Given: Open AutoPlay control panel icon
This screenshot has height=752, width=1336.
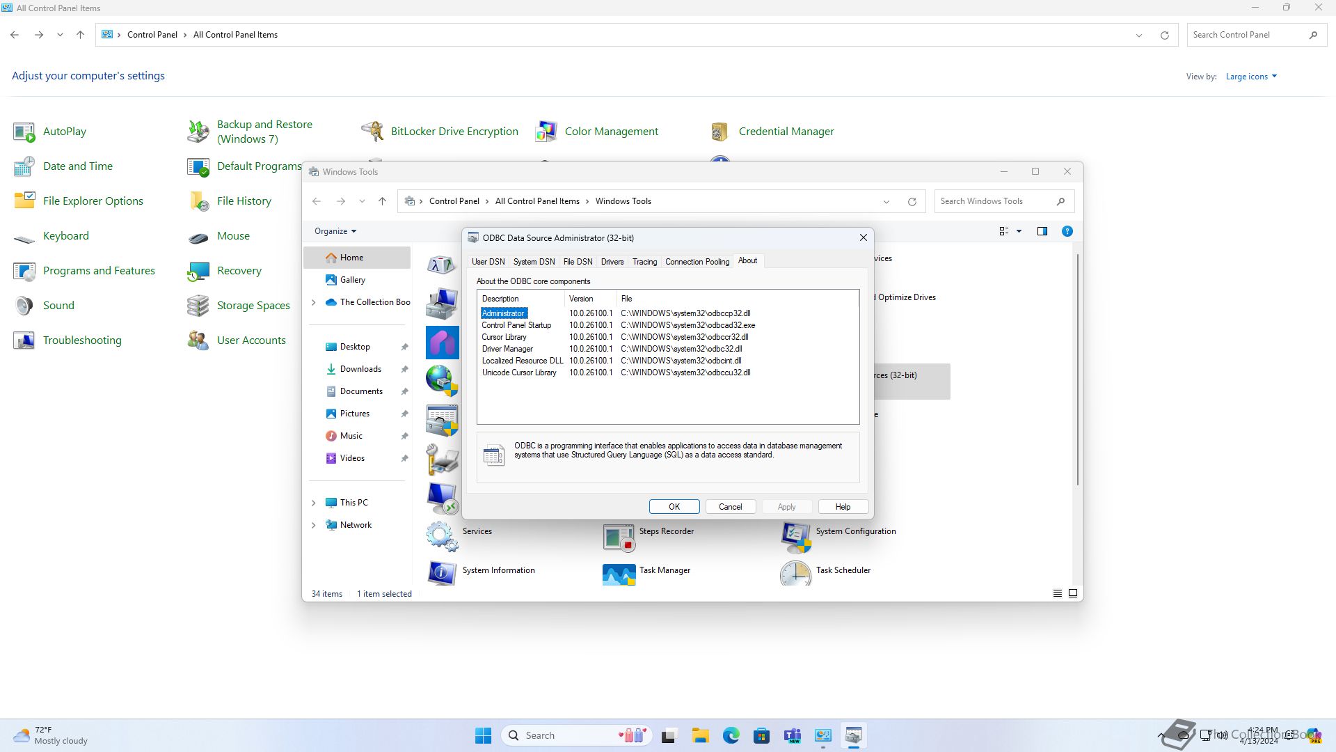Looking at the screenshot, I should pos(24,132).
